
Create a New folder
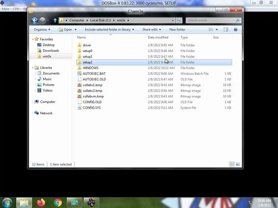tap(177, 30)
